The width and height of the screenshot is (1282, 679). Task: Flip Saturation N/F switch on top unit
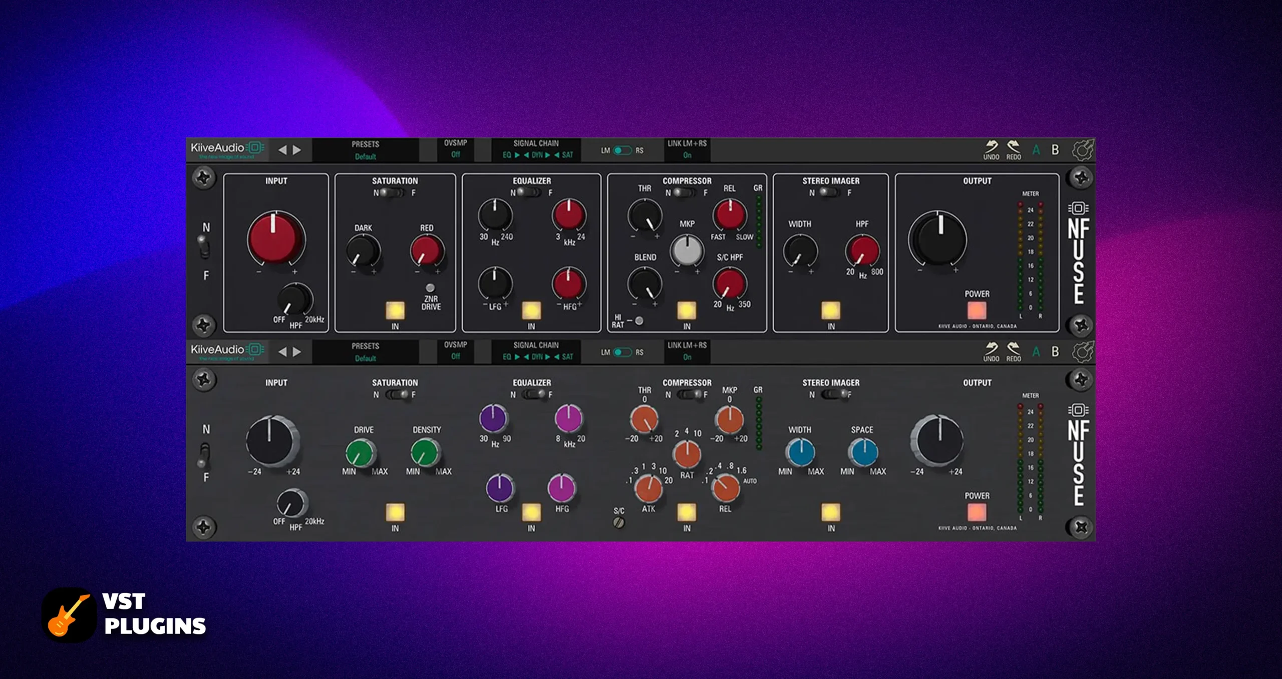(392, 193)
